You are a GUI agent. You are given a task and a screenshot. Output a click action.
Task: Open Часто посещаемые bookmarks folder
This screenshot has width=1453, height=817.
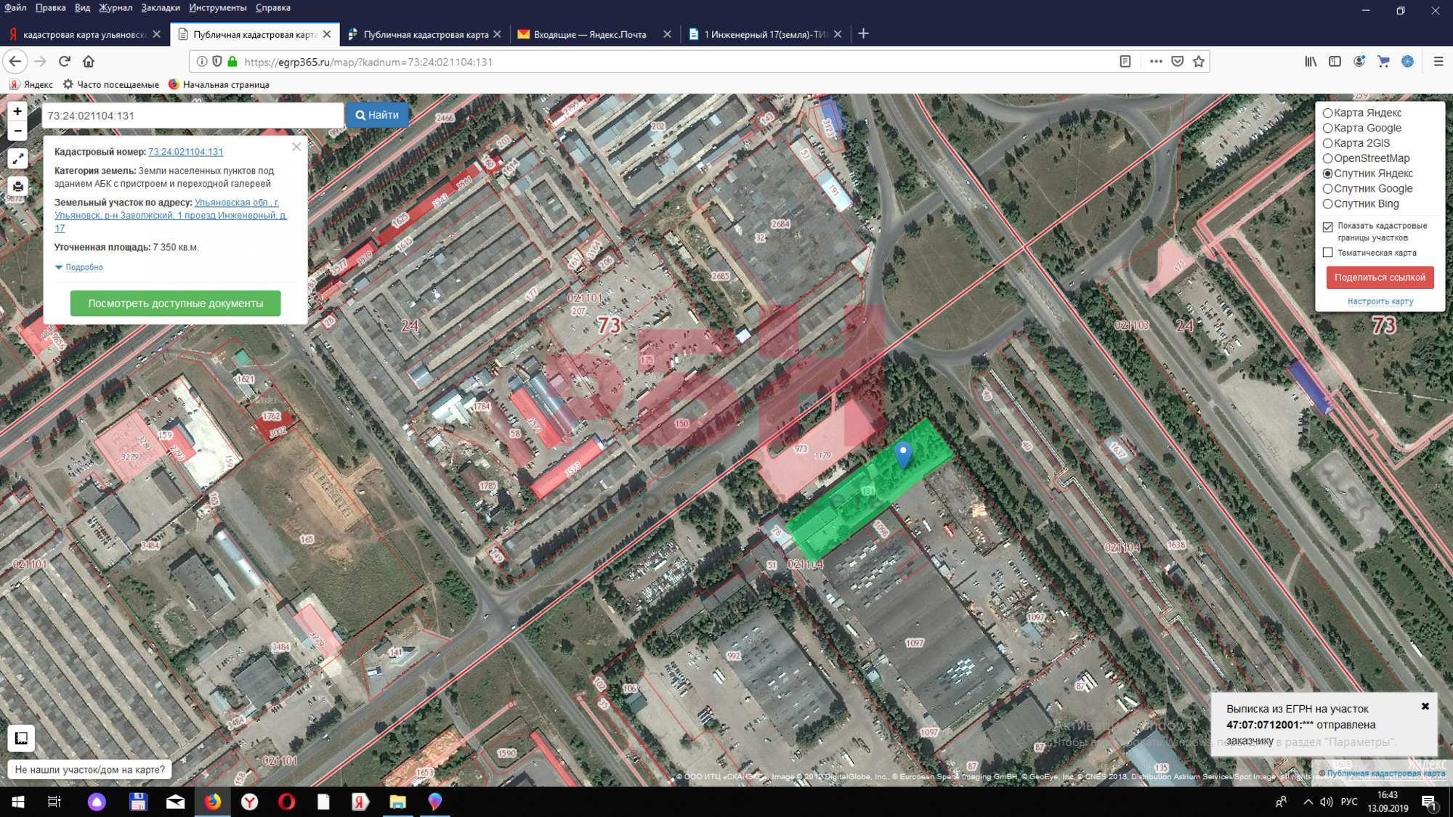click(110, 84)
